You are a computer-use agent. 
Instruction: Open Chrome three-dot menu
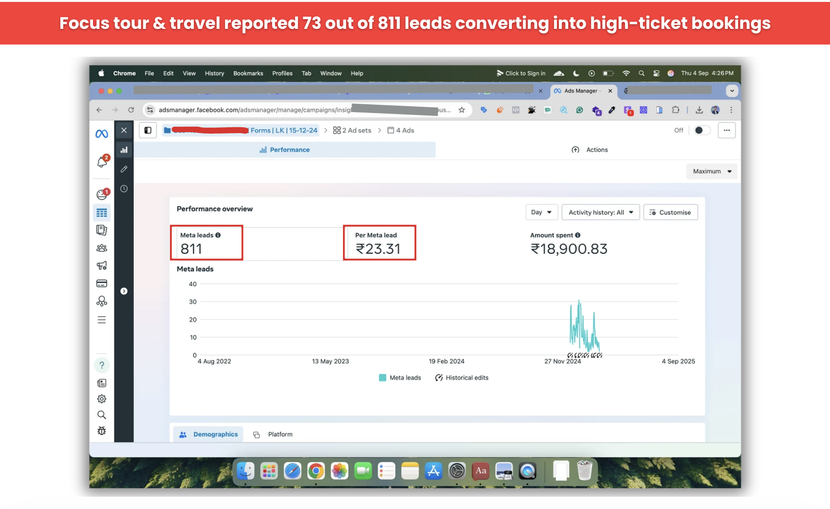pos(731,110)
